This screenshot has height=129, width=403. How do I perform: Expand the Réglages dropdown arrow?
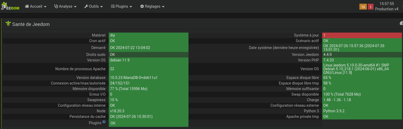(163, 7)
